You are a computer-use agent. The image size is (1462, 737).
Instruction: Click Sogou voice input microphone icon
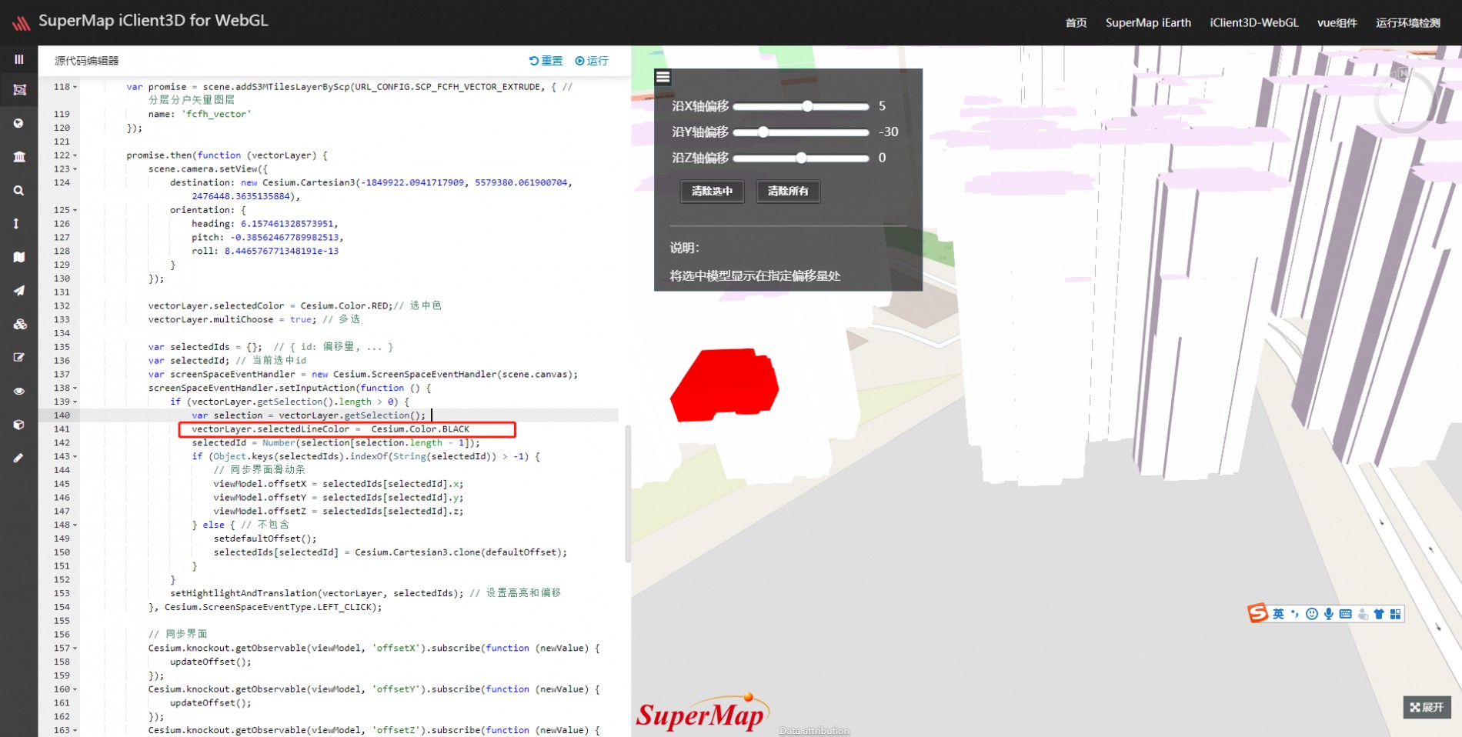click(1329, 614)
